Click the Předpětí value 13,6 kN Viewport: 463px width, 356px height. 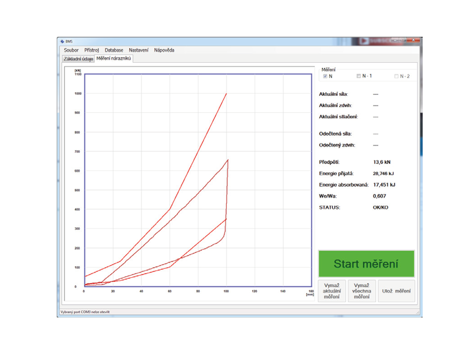(x=382, y=162)
